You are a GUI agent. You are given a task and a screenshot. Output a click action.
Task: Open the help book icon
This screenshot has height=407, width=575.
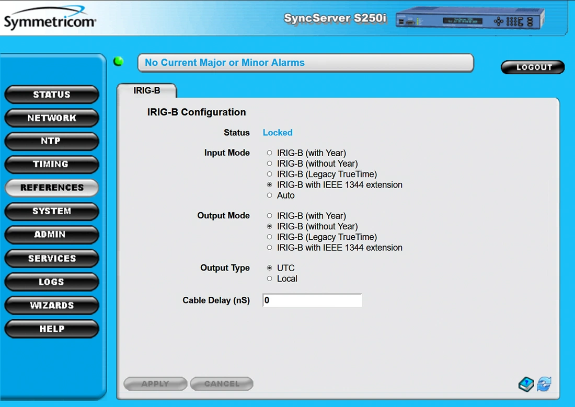pos(526,384)
